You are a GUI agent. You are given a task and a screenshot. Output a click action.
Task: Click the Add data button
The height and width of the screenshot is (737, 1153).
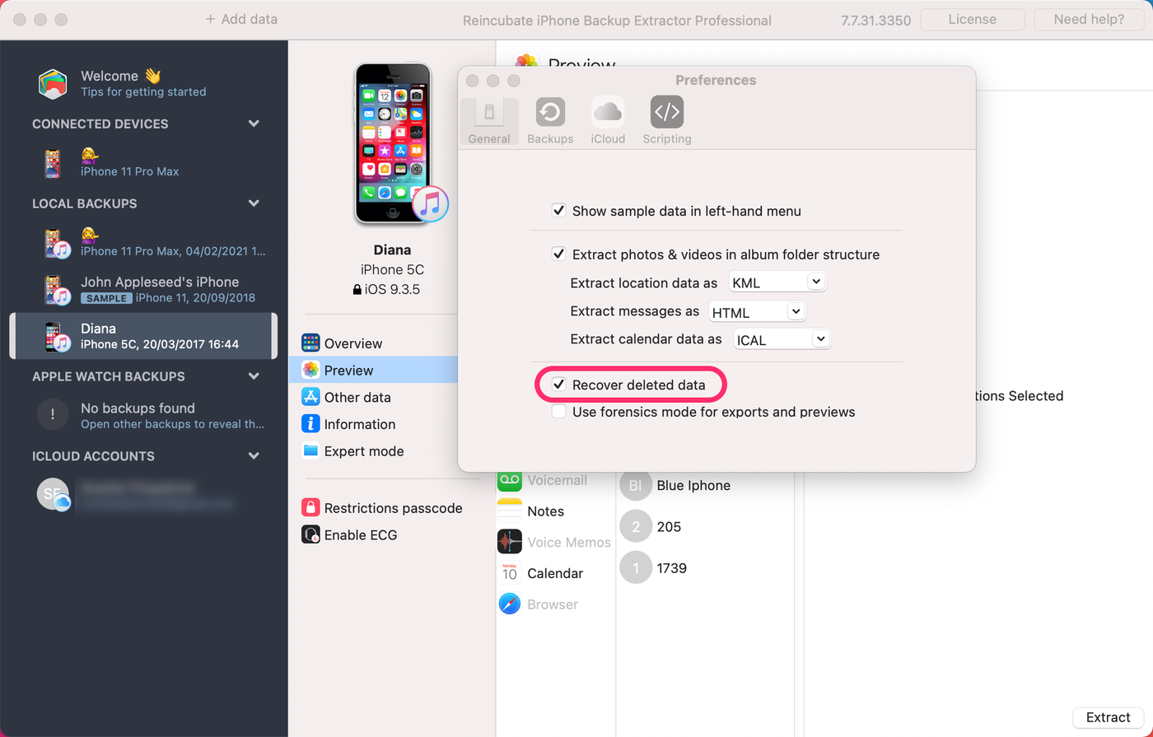(241, 19)
